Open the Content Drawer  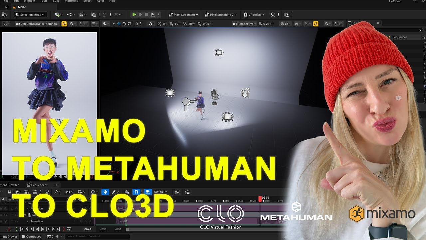[x=9, y=237]
